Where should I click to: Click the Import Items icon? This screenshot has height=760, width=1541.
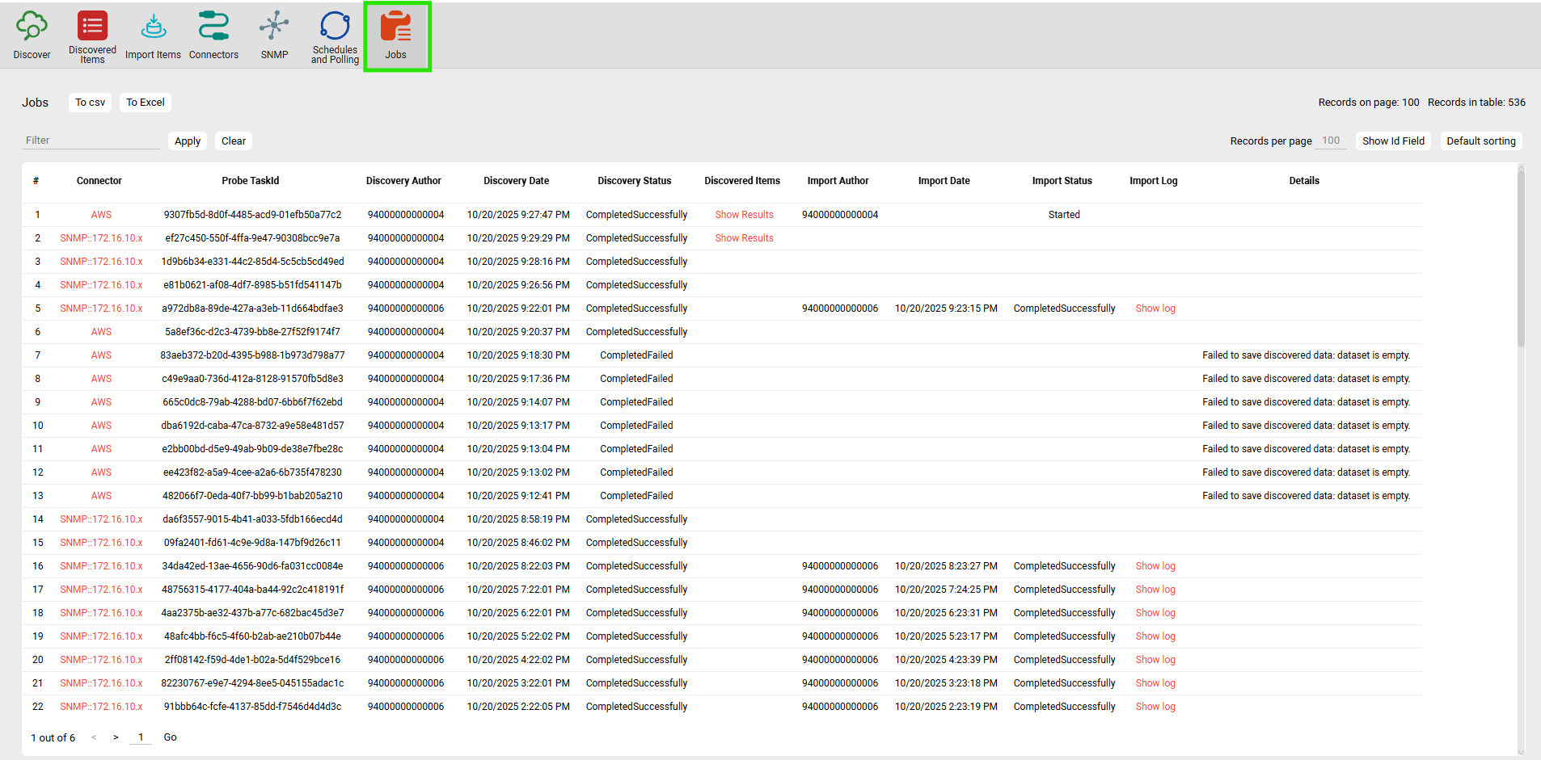point(153,27)
